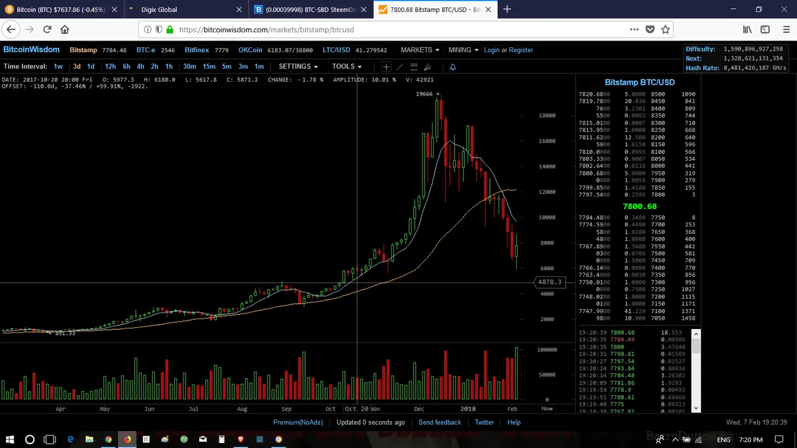Click the URL address bar field
Viewport: 797px width, 448px height.
tap(405, 29)
